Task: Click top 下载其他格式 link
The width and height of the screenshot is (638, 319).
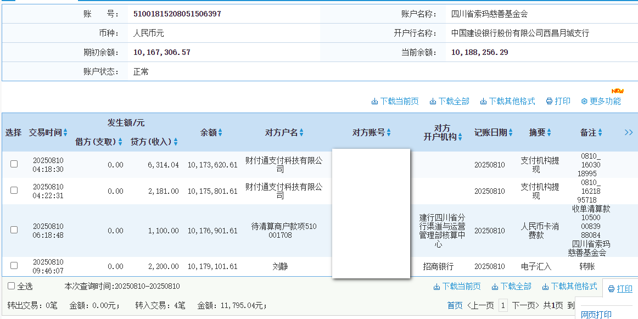Action: point(508,102)
